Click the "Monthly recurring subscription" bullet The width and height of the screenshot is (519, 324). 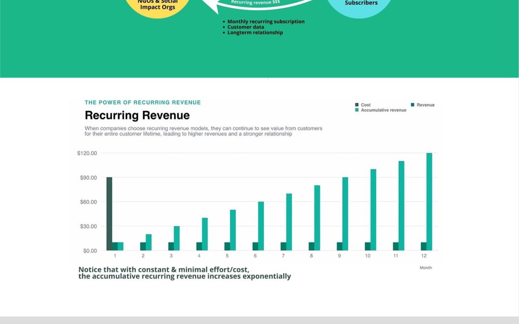click(x=266, y=21)
